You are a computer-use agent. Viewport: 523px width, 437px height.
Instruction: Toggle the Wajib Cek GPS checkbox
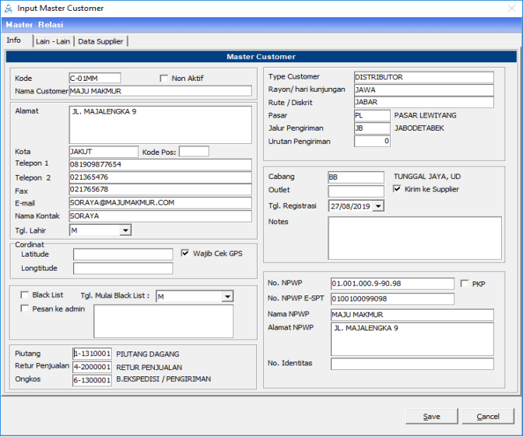185,253
